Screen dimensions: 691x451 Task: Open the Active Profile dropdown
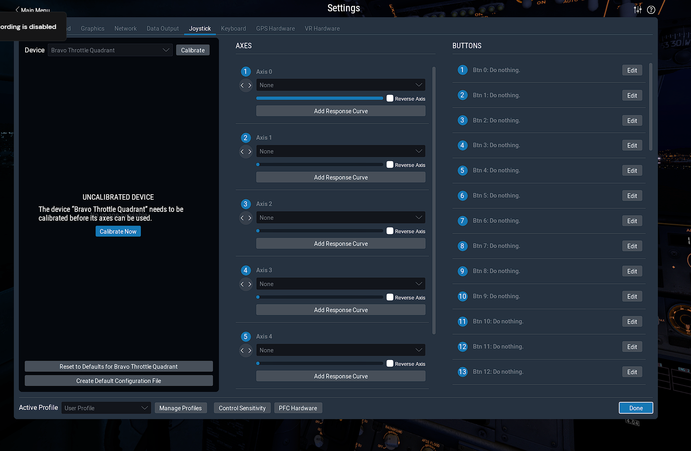106,408
